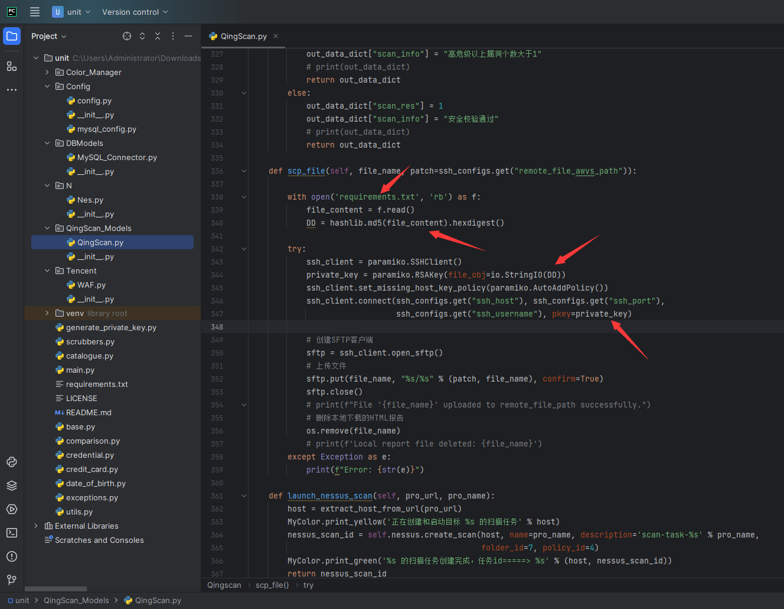
Task: Collapse the Tencent folder
Action: point(48,271)
